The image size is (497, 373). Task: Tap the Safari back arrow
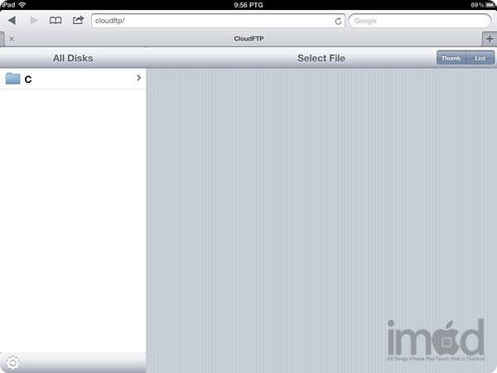pos(12,21)
